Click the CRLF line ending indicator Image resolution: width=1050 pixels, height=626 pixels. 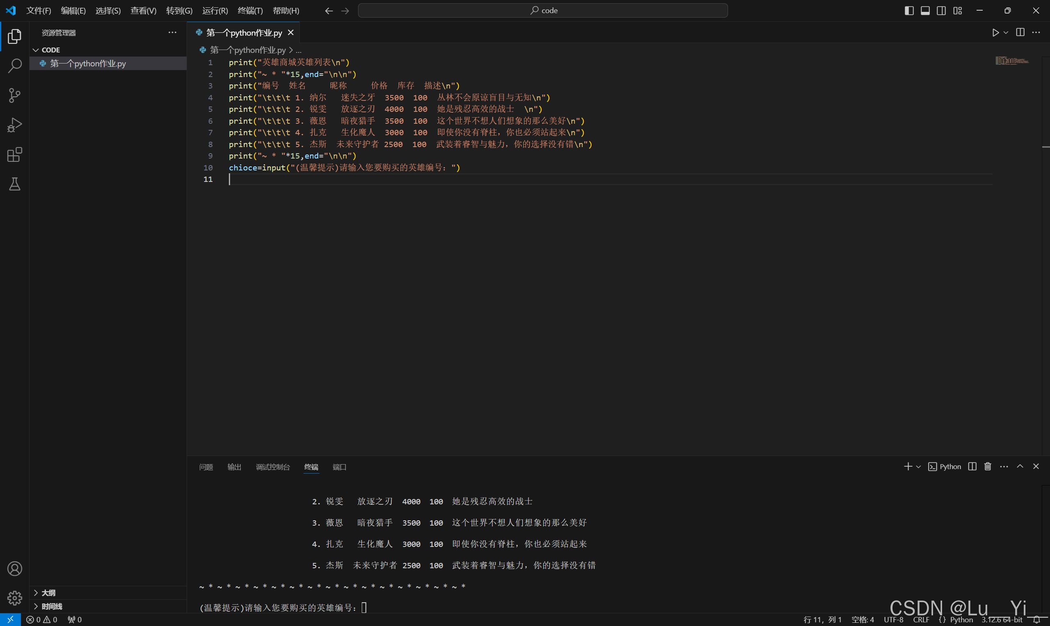coord(921,619)
